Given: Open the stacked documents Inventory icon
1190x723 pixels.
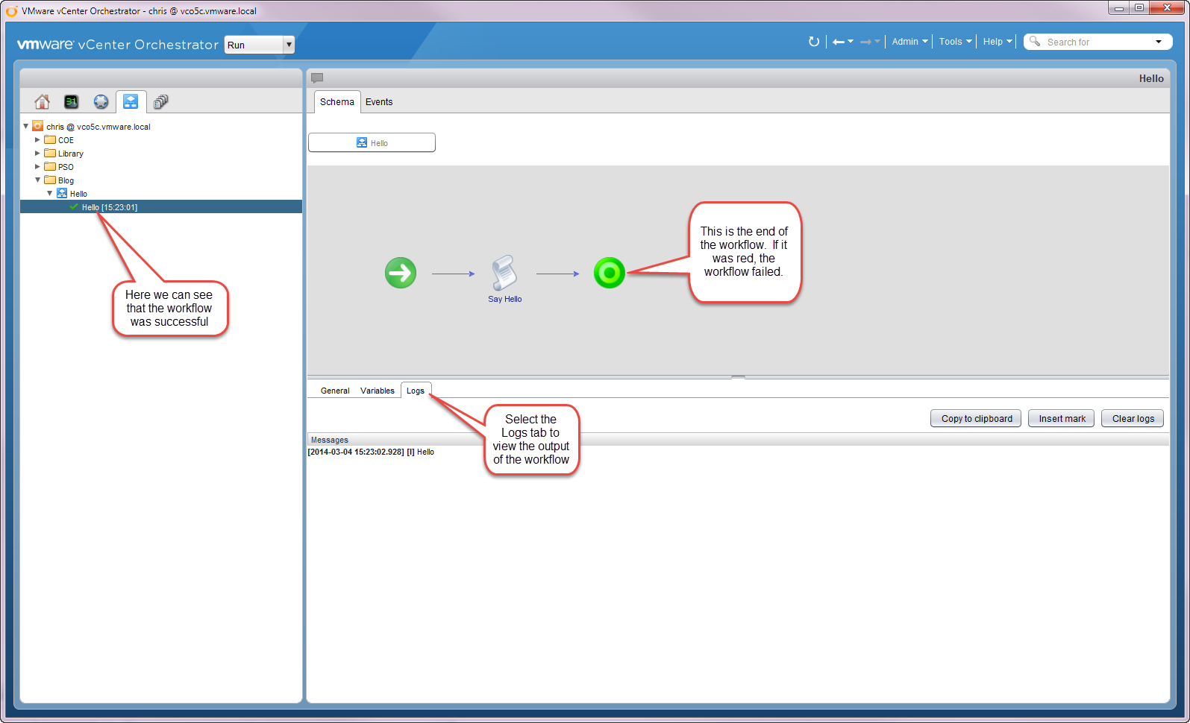Looking at the screenshot, I should click(160, 101).
